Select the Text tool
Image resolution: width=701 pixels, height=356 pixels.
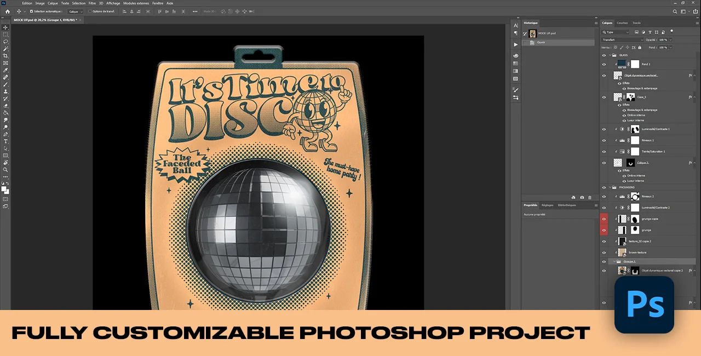(6, 141)
